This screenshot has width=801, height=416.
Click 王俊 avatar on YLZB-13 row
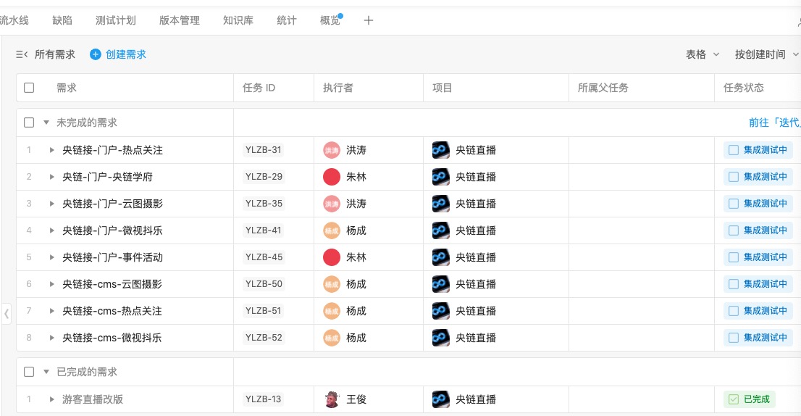(331, 399)
